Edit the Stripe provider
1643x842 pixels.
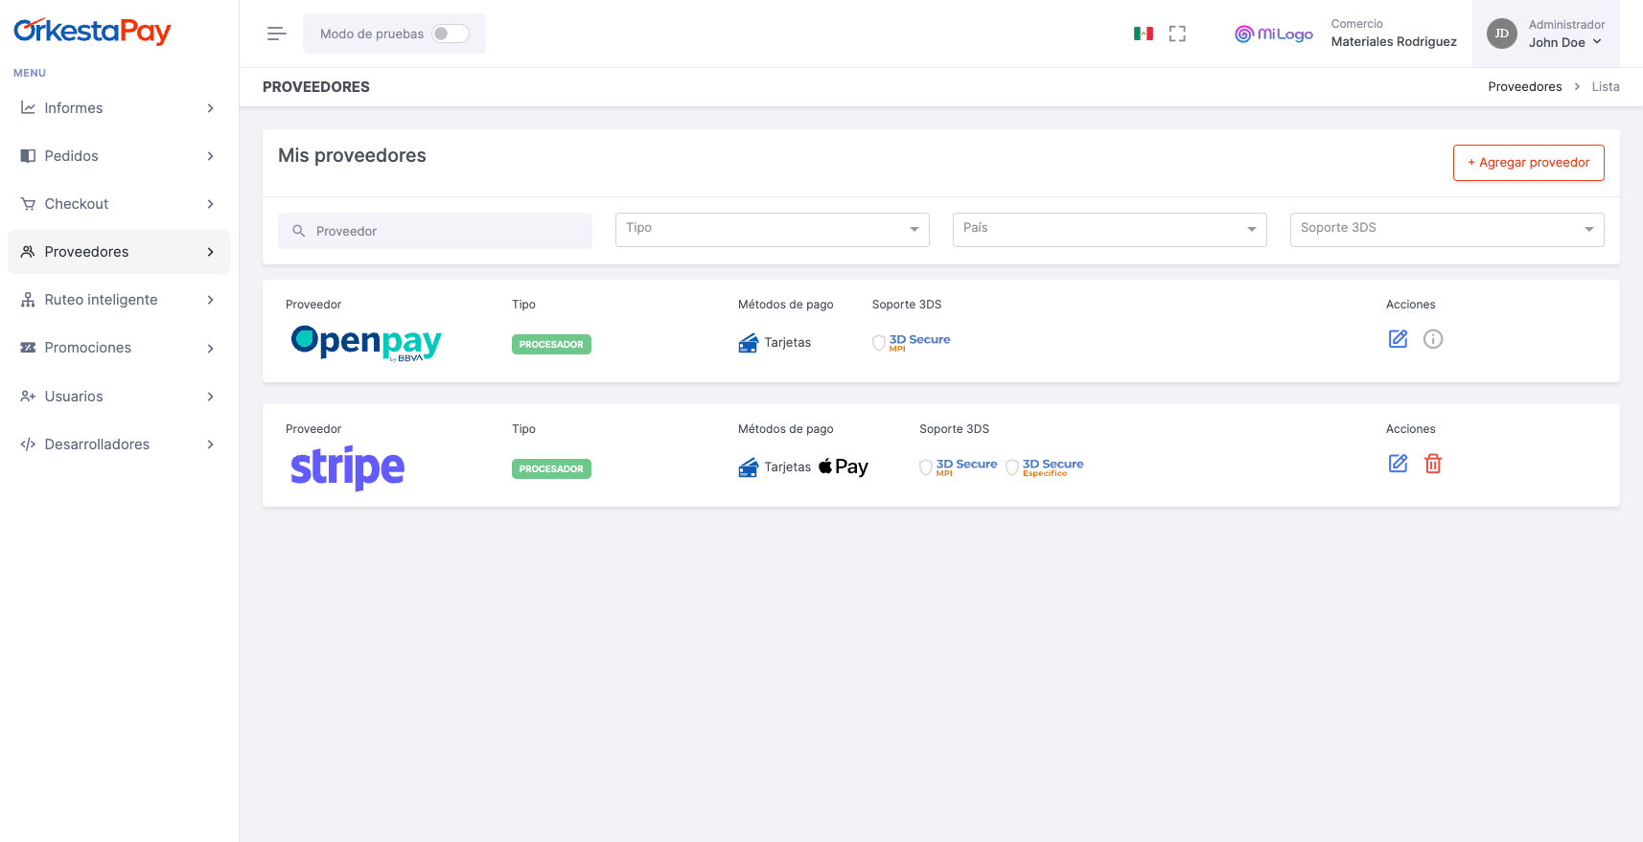(x=1399, y=464)
